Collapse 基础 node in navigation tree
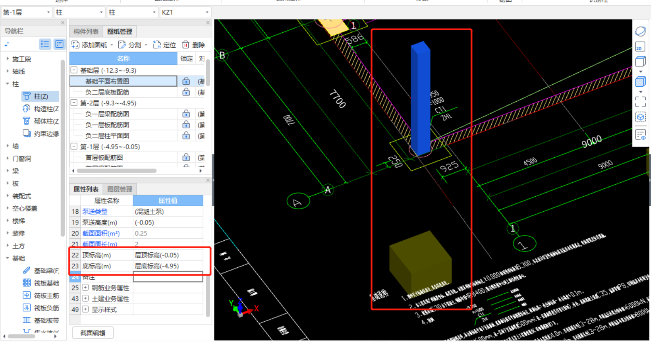Screen dimensions: 651x342 7,258
